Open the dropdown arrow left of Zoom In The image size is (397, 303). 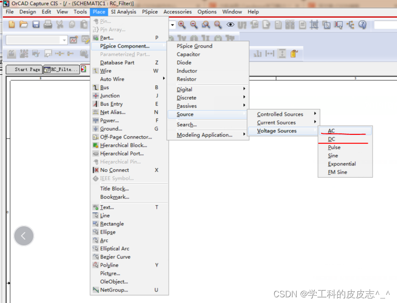click(172, 25)
